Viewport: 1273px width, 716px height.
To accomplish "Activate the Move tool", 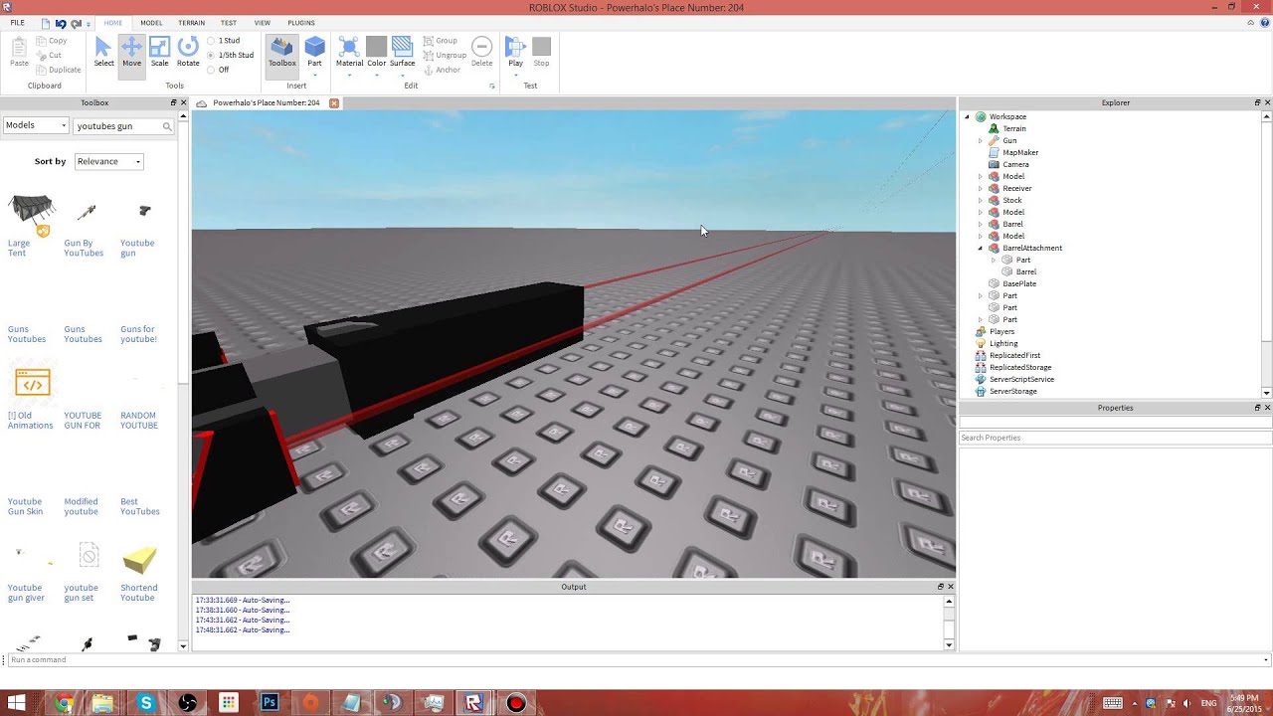I will pyautogui.click(x=131, y=53).
